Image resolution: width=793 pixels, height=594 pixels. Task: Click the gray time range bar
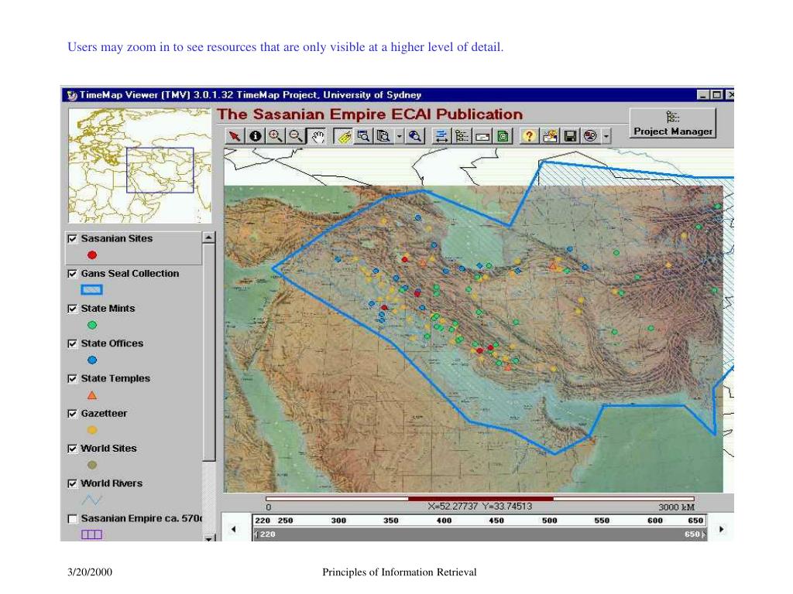[x=479, y=534]
